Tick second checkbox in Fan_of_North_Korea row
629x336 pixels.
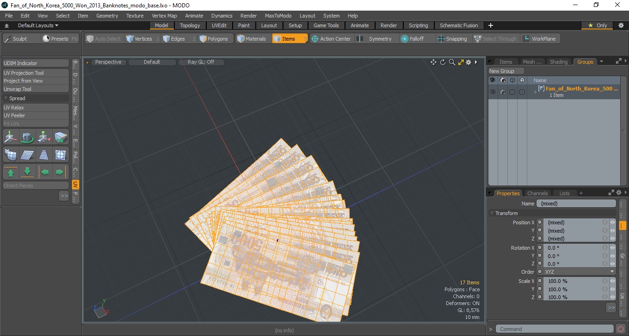coord(522,92)
